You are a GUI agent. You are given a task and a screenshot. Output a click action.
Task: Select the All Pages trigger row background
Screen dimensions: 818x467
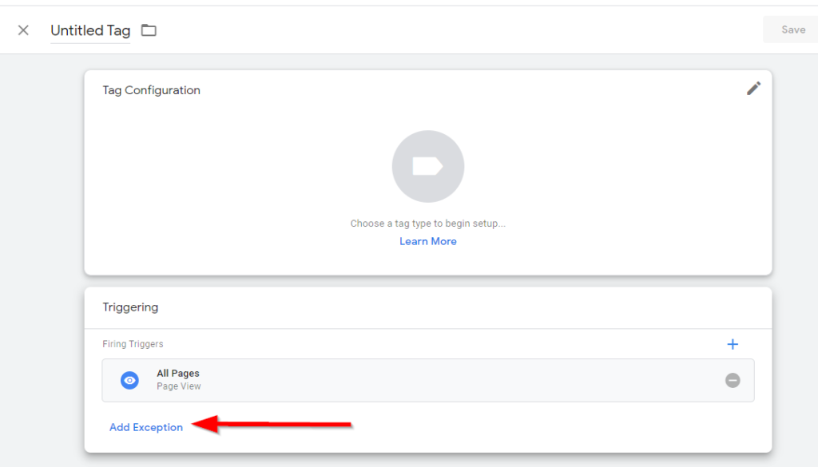[x=428, y=380]
